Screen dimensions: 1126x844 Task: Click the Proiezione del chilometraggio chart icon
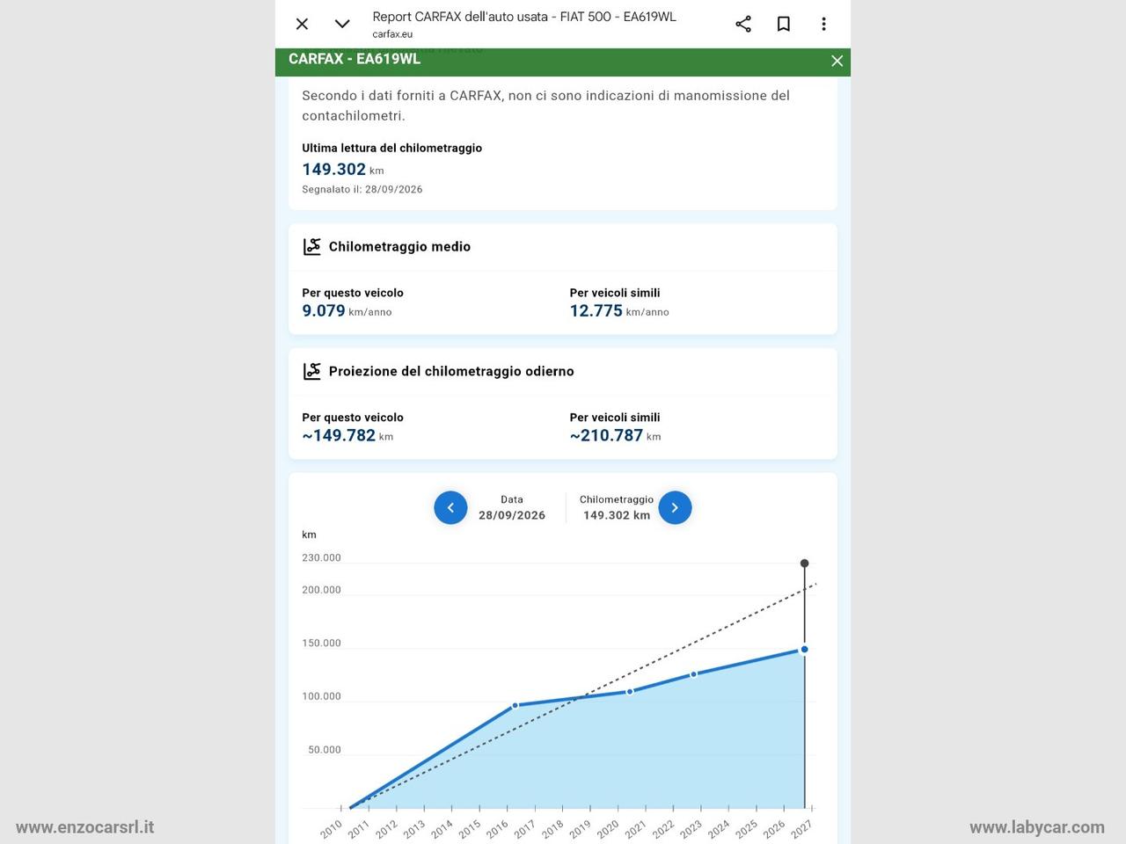coord(311,372)
